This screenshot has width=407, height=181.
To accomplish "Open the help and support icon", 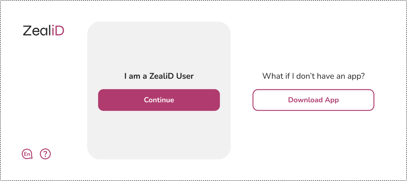I will [x=45, y=154].
